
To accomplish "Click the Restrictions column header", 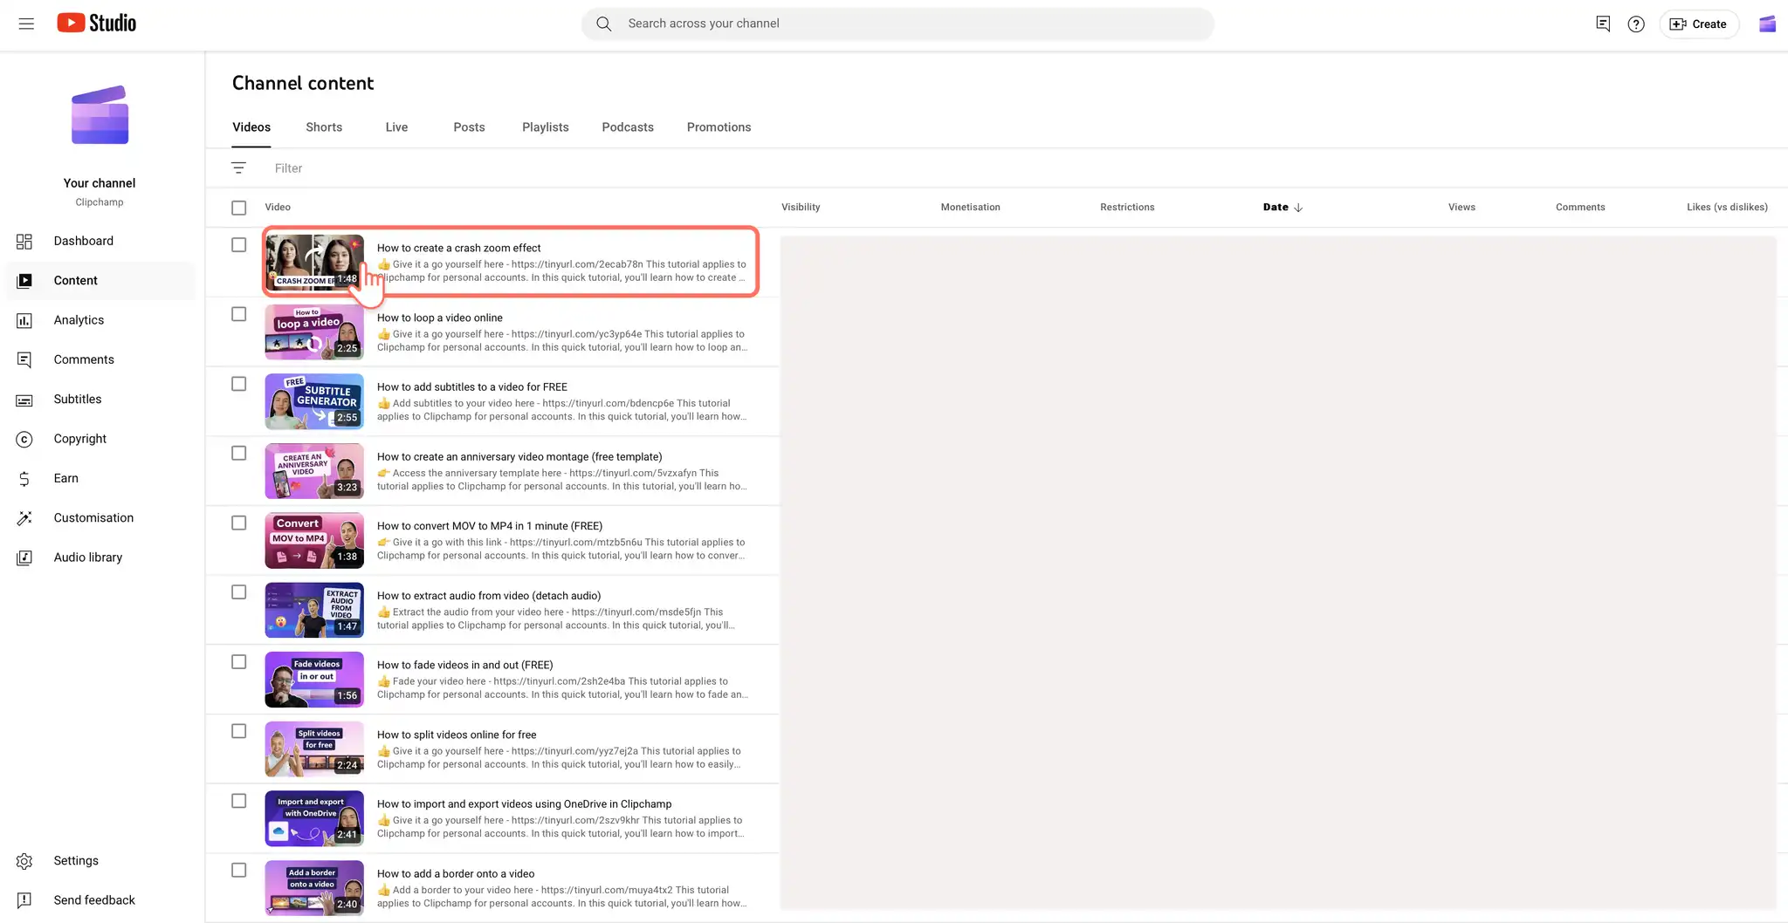I will 1127,208.
